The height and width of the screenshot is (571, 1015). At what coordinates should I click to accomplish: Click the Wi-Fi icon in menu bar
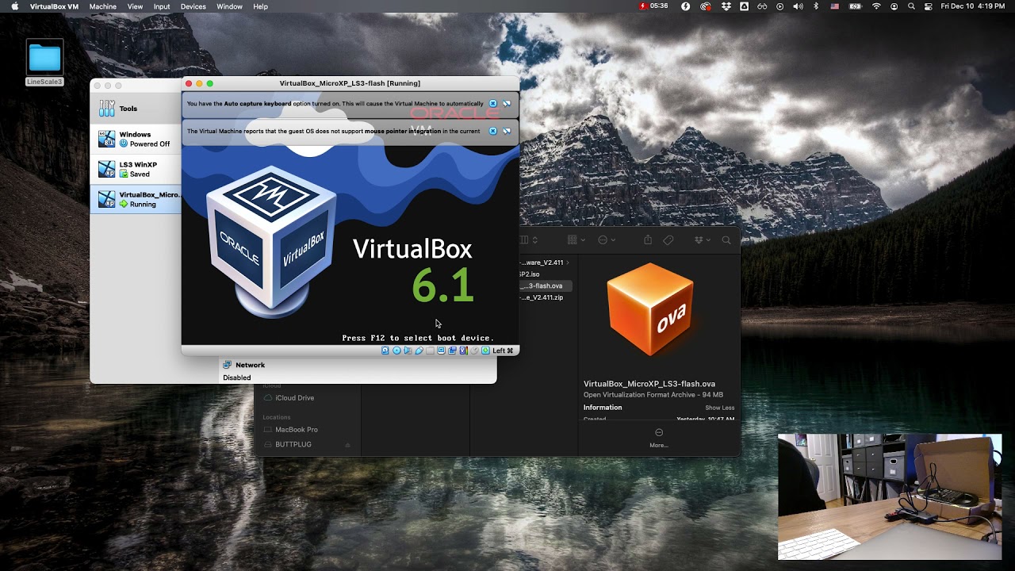click(876, 6)
